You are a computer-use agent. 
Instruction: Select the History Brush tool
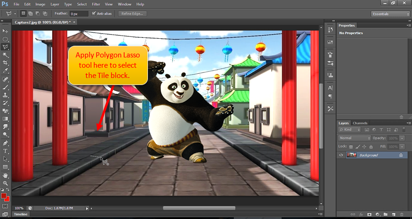pyautogui.click(x=5, y=103)
